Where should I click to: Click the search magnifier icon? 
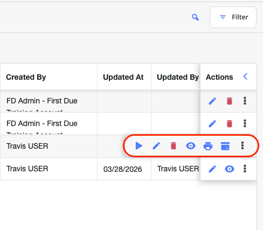[195, 17]
